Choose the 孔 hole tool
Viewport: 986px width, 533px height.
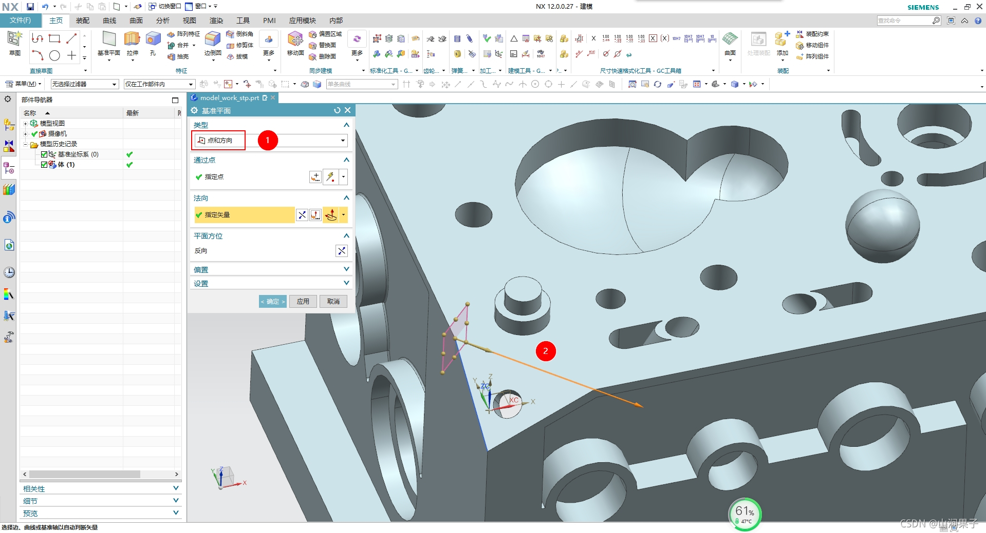pos(153,43)
